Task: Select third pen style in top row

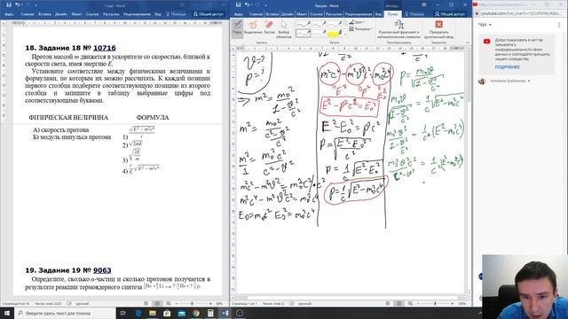Action: pyautogui.click(x=335, y=24)
